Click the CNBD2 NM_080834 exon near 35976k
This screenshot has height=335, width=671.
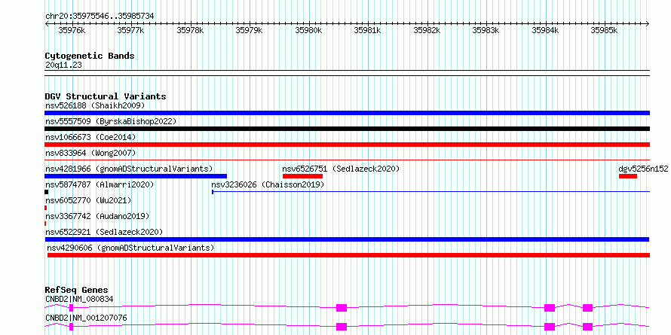[x=71, y=308]
